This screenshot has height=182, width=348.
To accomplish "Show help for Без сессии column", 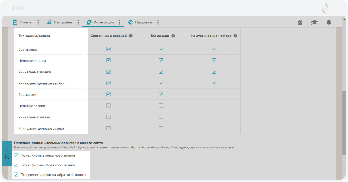I will click(x=173, y=36).
